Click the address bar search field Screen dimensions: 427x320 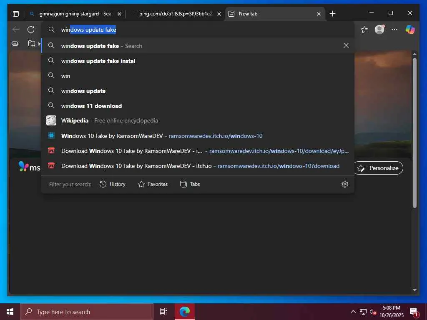(198, 30)
